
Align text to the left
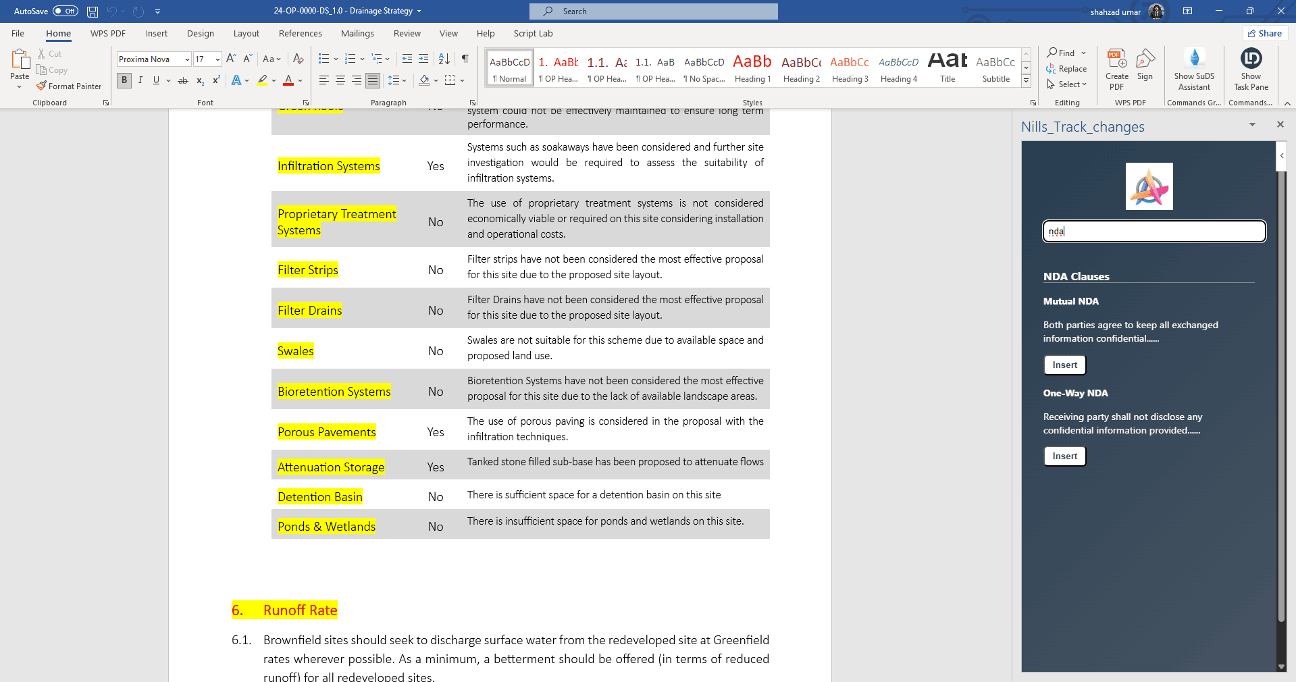pyautogui.click(x=323, y=80)
